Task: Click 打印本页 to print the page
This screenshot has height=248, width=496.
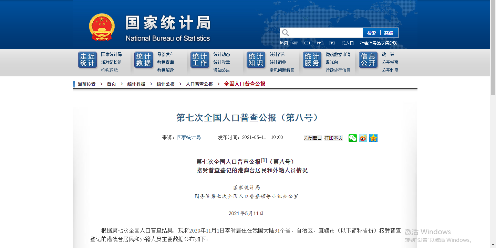Action: point(333,138)
